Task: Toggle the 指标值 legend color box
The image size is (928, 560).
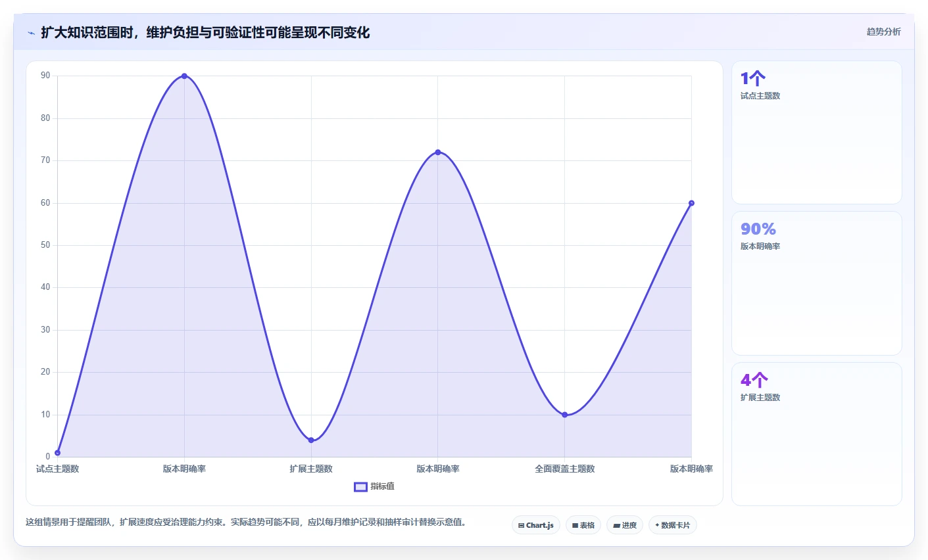Action: (x=360, y=486)
